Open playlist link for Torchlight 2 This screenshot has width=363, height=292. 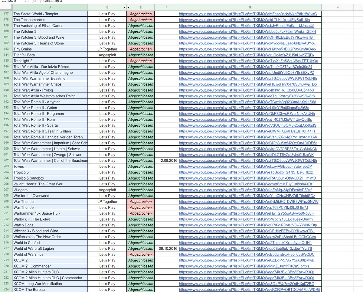[248, 61]
